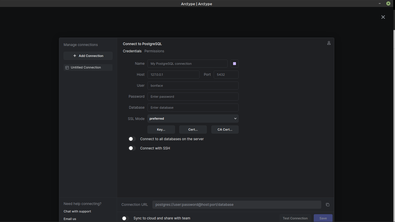Enable Sync to cloud and share with team
395x222 pixels.
124,218
